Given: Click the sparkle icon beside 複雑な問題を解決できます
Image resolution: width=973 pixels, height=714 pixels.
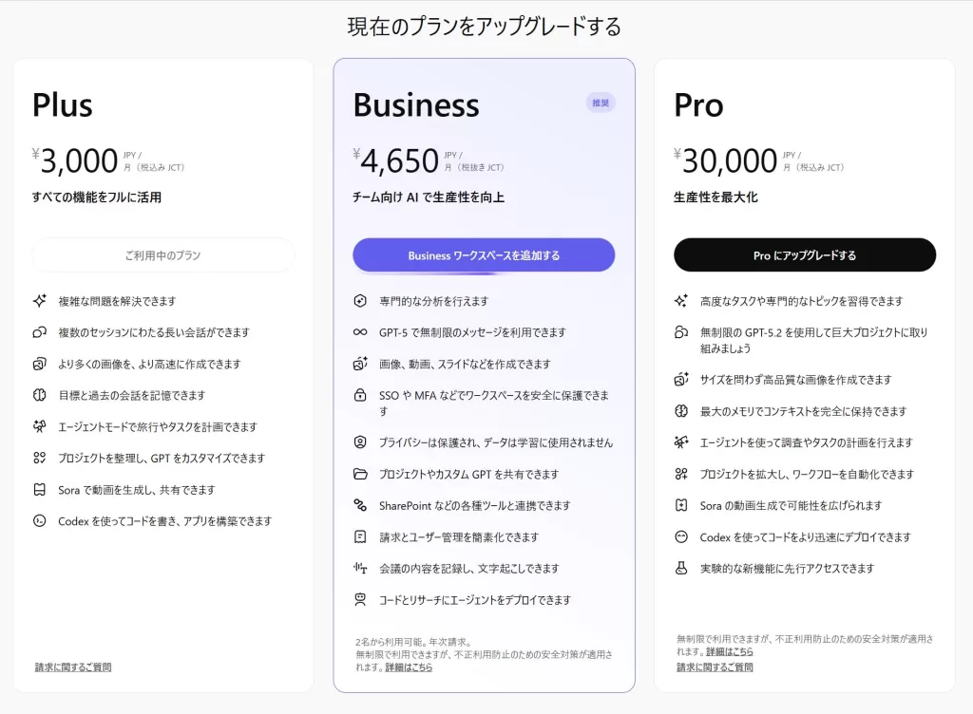Looking at the screenshot, I should click(40, 300).
